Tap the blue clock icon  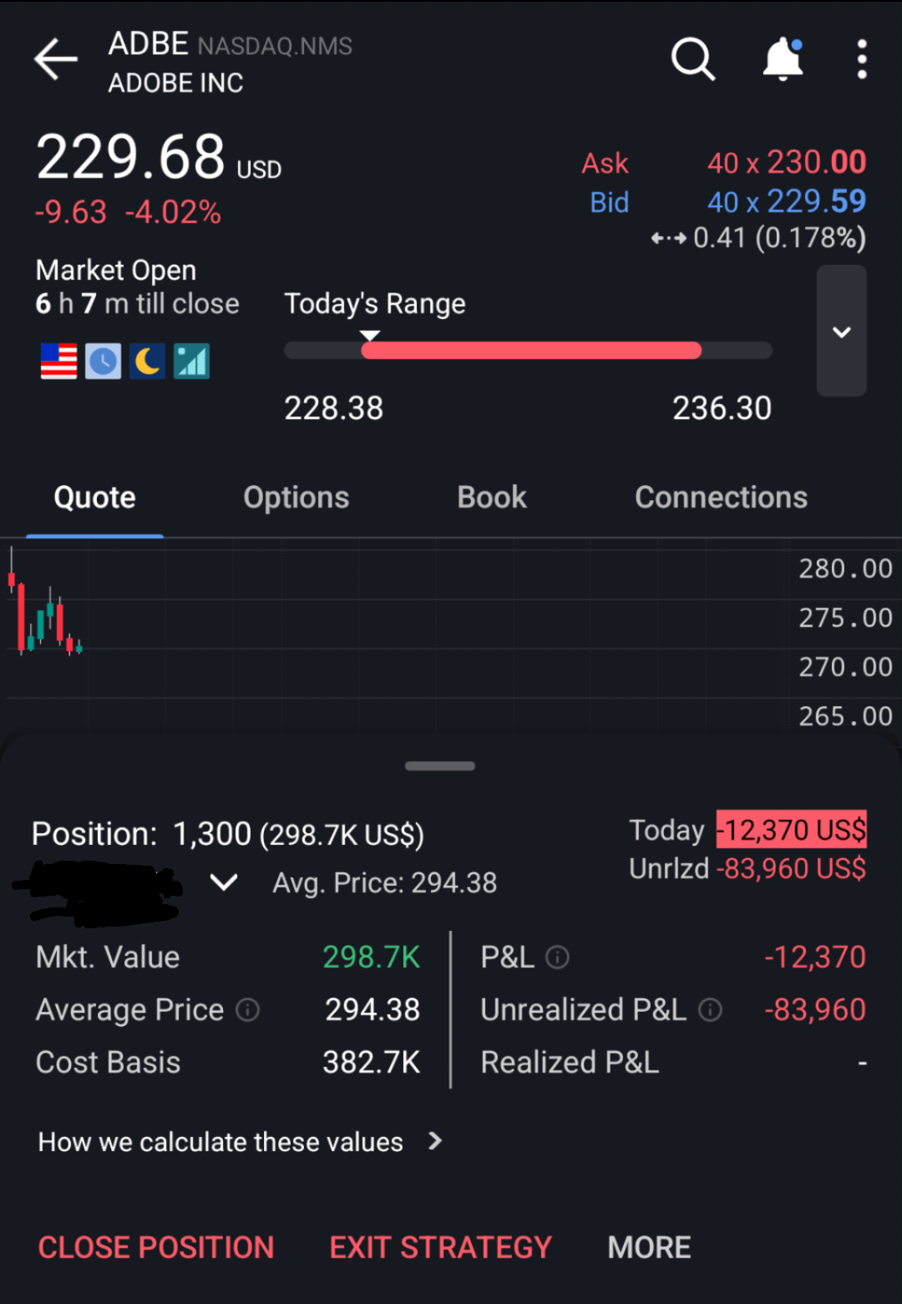click(x=104, y=361)
